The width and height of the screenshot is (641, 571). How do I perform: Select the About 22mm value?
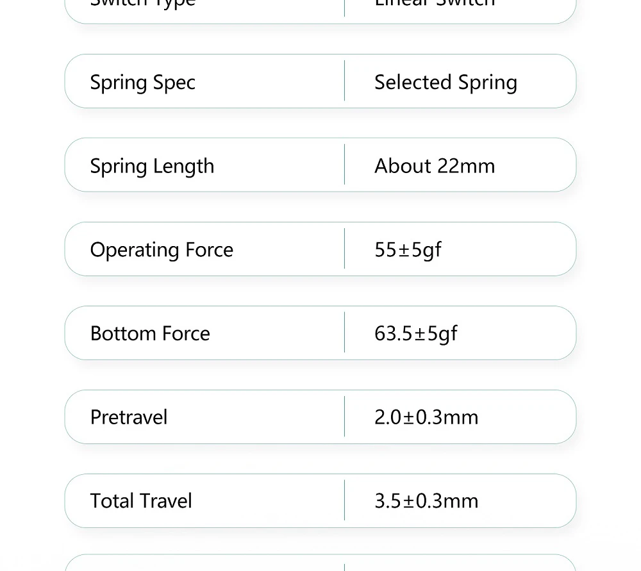435,166
